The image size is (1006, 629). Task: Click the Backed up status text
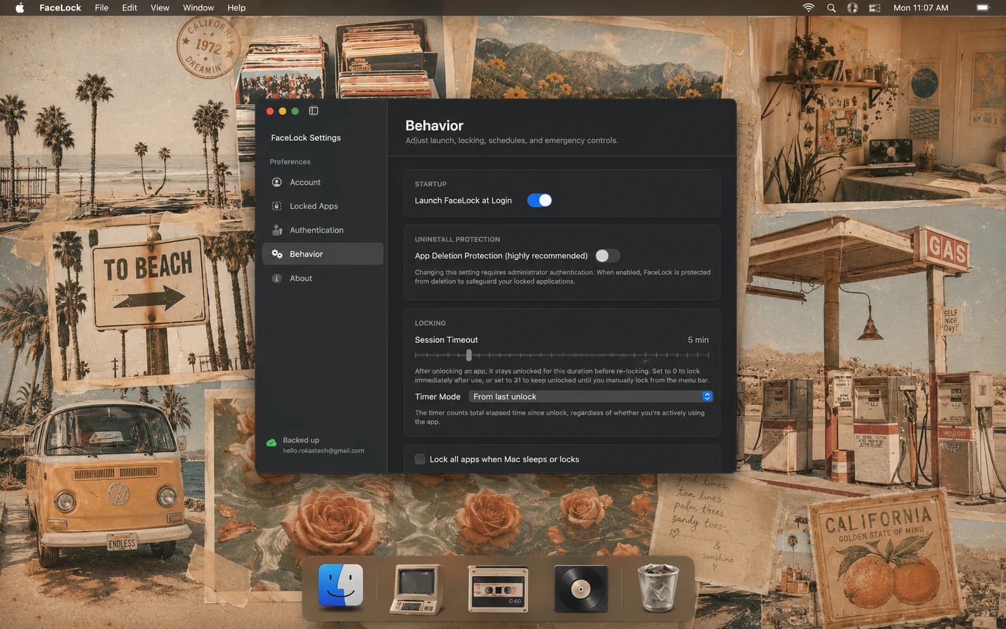(301, 440)
